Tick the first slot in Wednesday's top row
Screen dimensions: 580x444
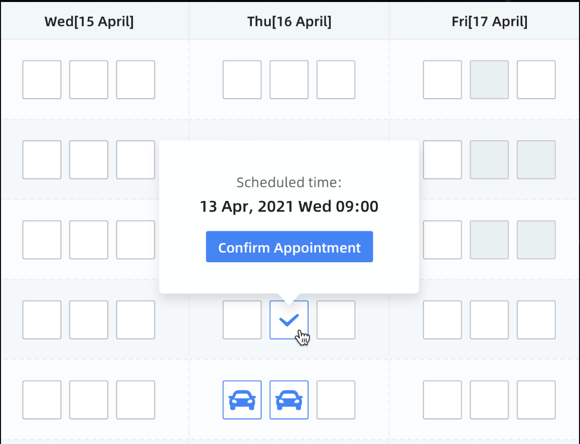pos(42,80)
